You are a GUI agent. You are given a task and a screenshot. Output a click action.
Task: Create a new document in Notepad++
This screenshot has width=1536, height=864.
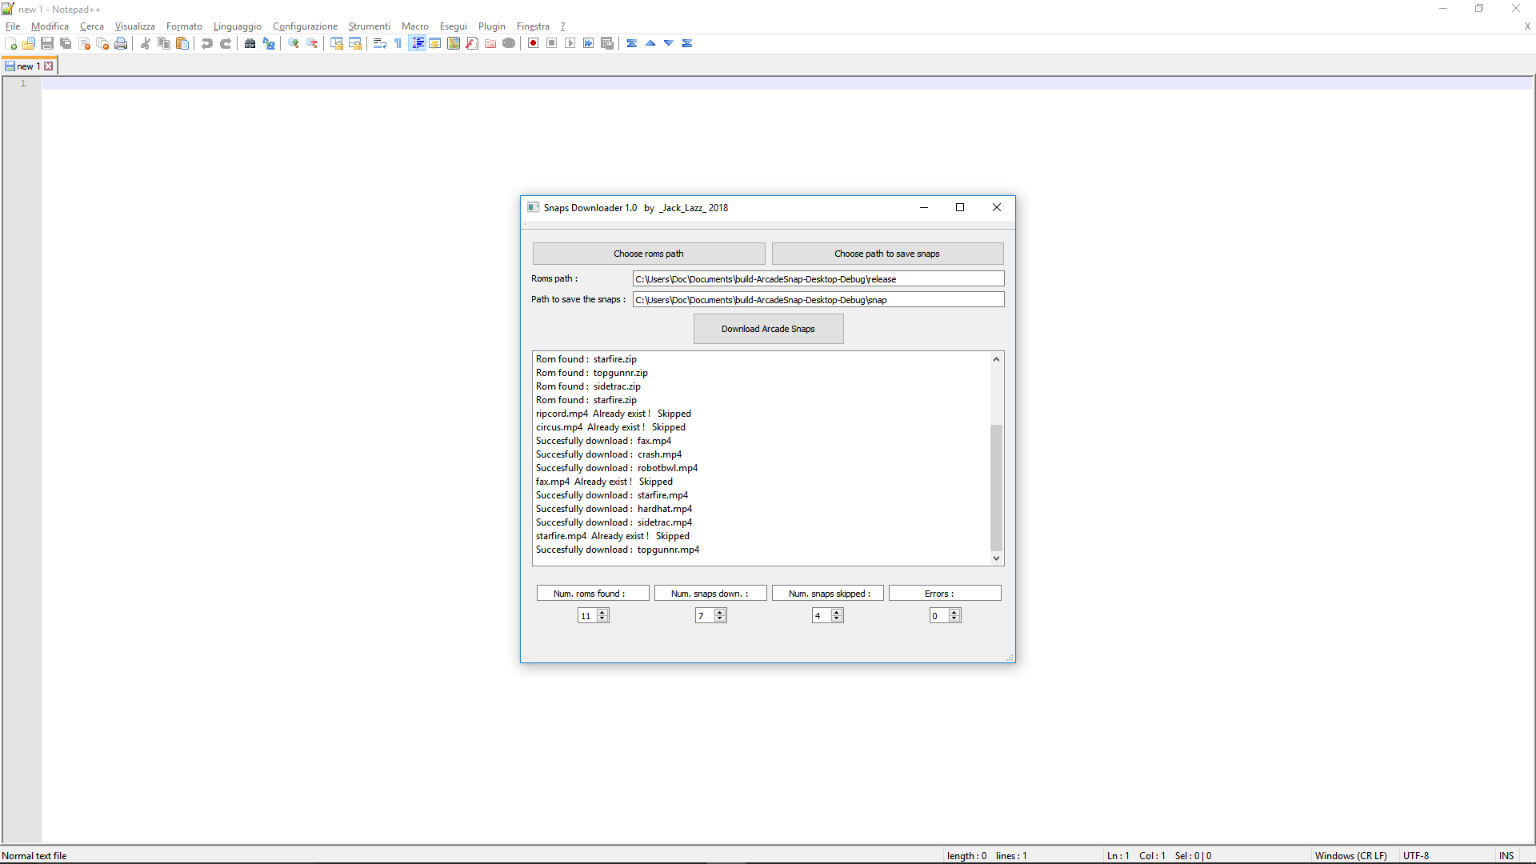pos(11,43)
